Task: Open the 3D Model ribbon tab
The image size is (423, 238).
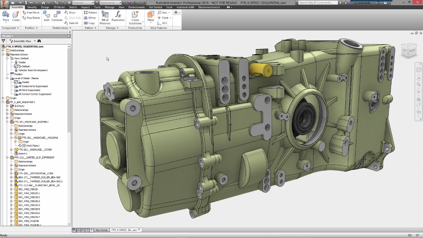Action: pos(59,7)
